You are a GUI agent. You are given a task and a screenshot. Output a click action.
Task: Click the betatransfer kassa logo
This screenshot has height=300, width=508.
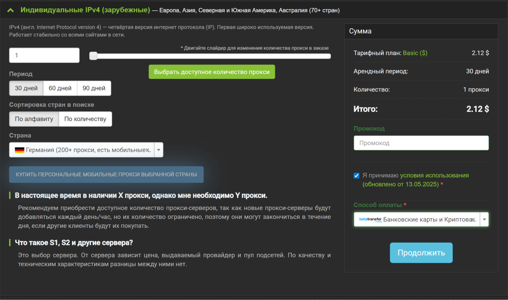370,219
